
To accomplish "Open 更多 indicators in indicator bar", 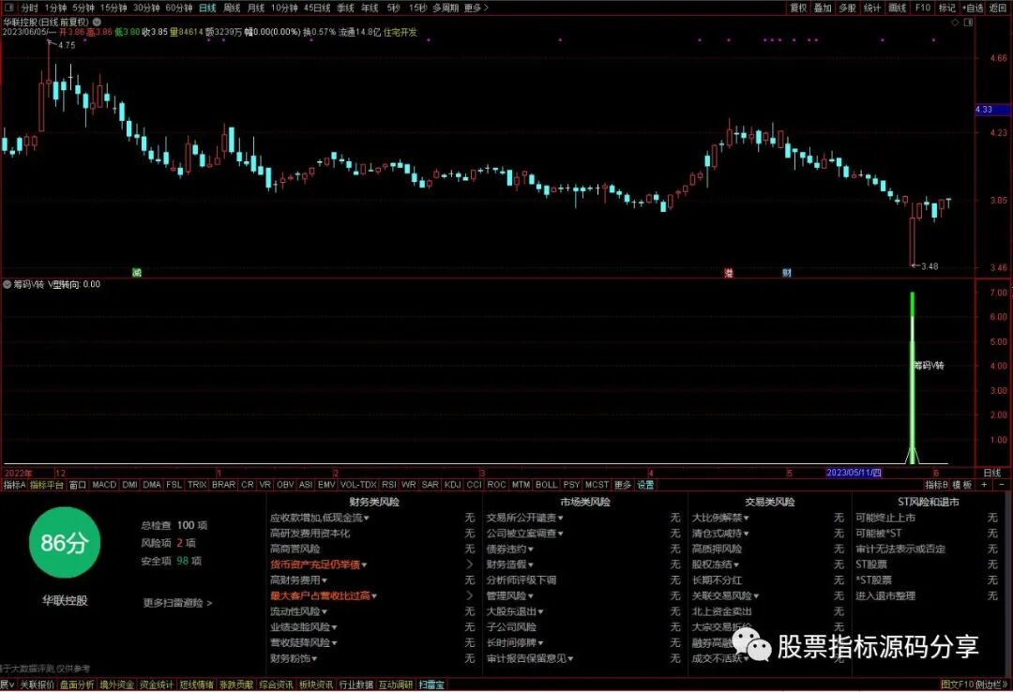I will pos(623,485).
